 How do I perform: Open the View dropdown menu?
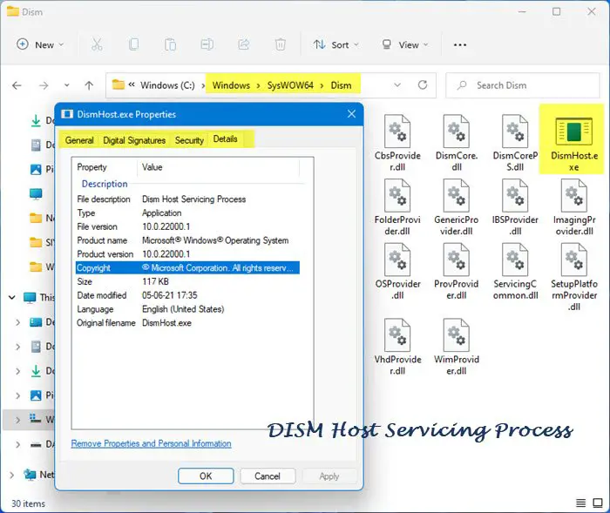click(405, 44)
